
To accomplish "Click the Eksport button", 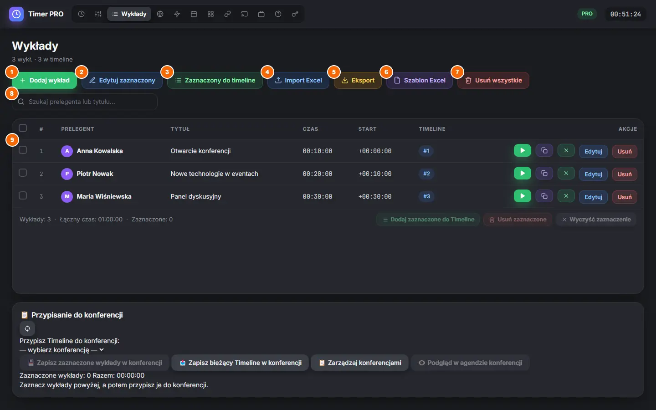I will pos(358,80).
